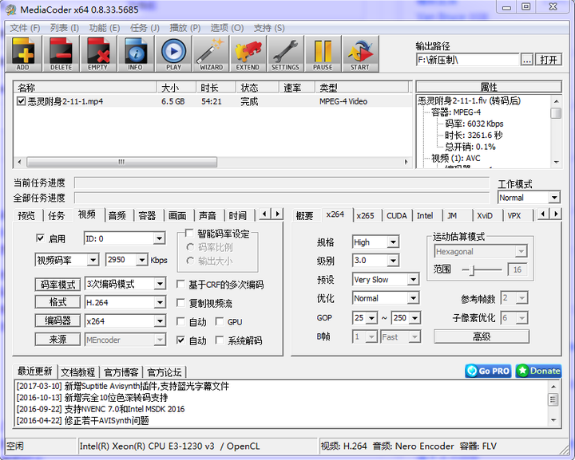
Task: Uncheck the 恶灵附身2-11-1.mp4 file checkbox
Action: [x=21, y=101]
